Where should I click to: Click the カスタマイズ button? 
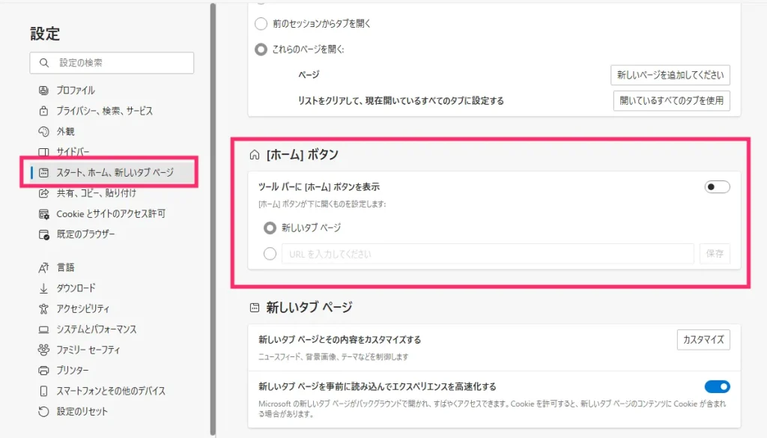[x=703, y=339]
